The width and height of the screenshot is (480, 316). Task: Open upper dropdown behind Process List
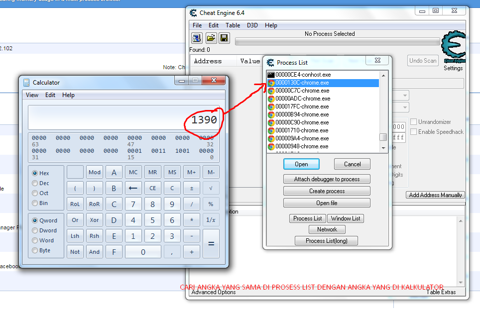405,96
